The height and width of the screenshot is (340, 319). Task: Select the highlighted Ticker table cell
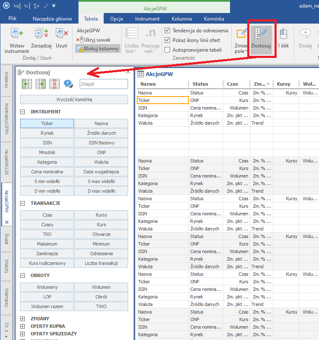click(x=162, y=100)
